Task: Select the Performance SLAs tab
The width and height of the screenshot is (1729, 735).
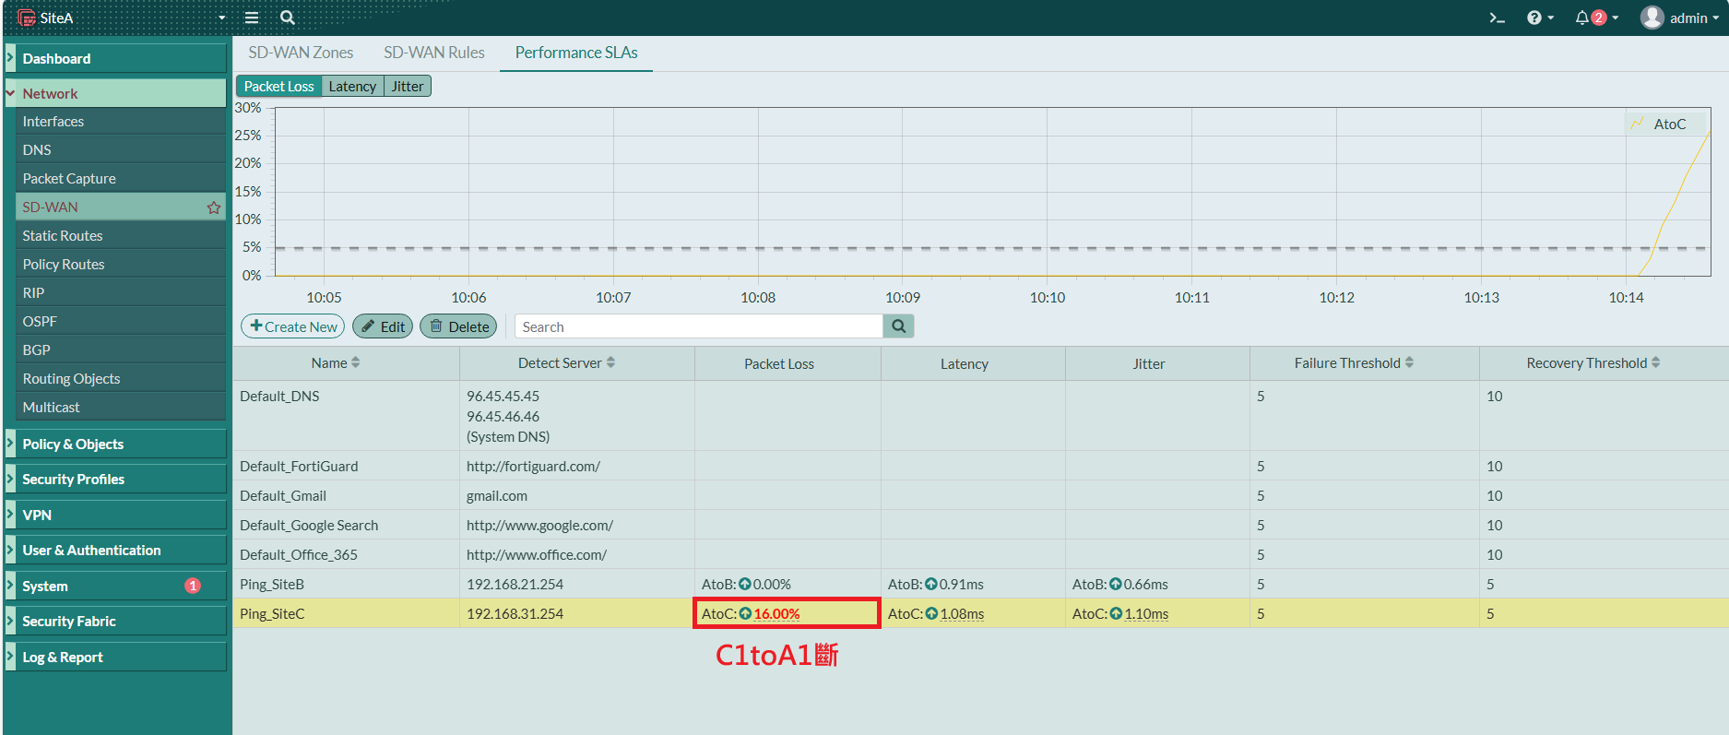Action: click(x=576, y=53)
